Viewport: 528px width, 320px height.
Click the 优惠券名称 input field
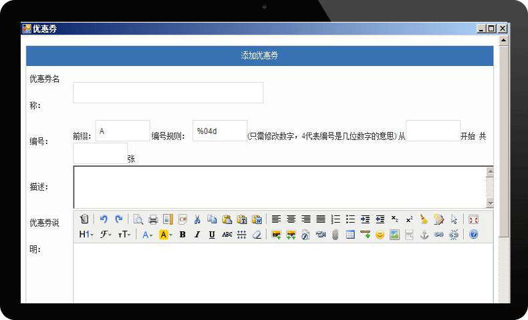click(168, 93)
